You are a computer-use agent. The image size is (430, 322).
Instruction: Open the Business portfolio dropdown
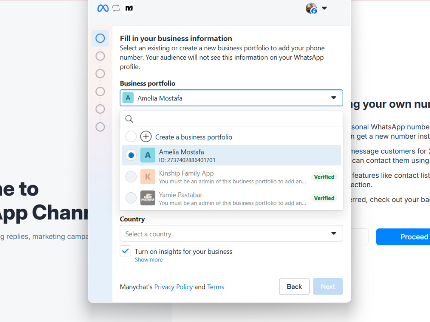pyautogui.click(x=231, y=98)
